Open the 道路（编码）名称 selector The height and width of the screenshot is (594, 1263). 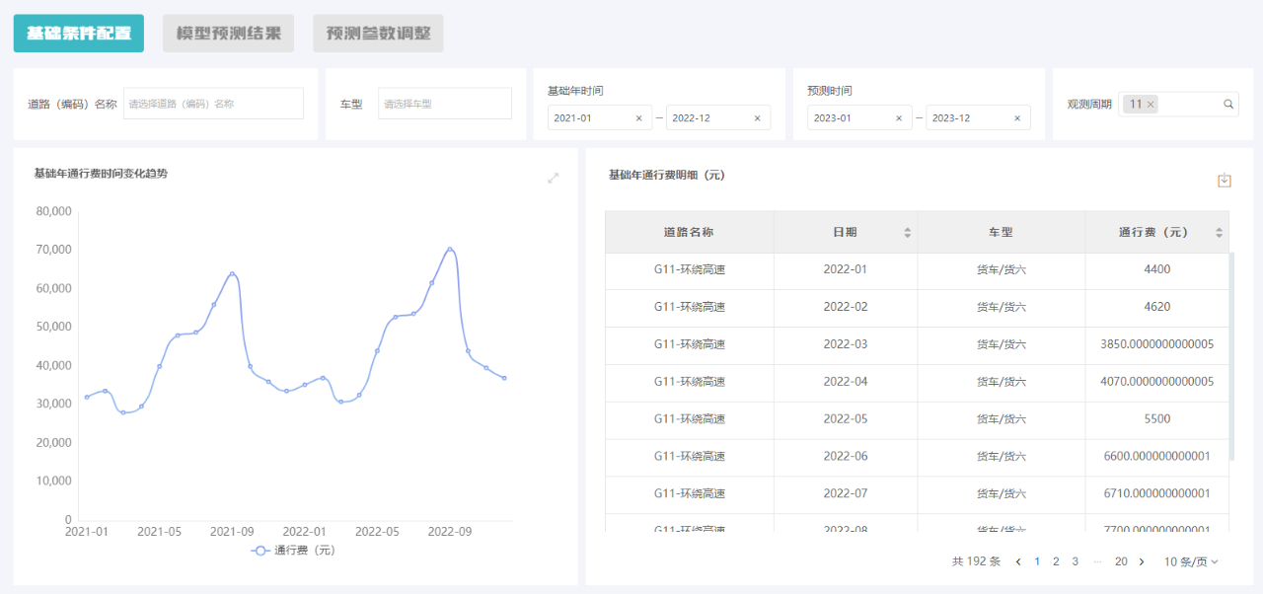(213, 104)
